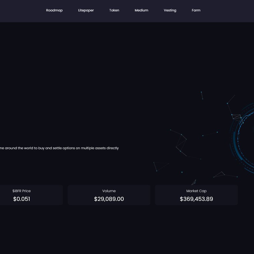Open the Roadmap nav link

pyautogui.click(x=54, y=10)
